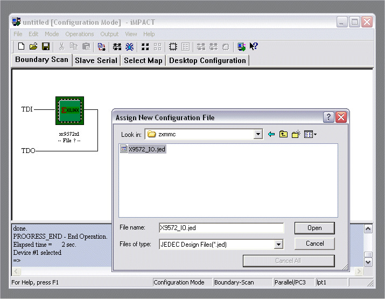Click the greyed chip icon in toolbar
The height and width of the screenshot is (299, 385).
(x=226, y=47)
